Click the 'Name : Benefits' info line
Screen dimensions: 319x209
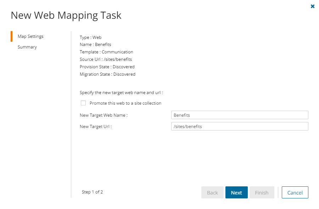click(95, 45)
